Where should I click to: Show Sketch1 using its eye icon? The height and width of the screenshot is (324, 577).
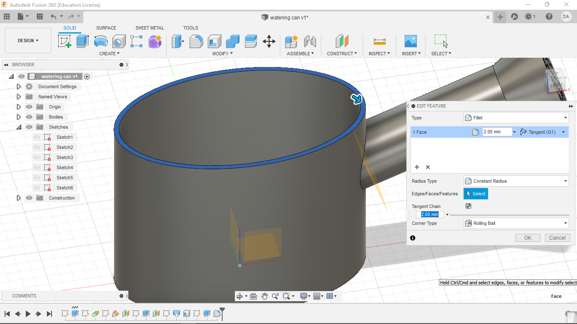click(x=37, y=137)
